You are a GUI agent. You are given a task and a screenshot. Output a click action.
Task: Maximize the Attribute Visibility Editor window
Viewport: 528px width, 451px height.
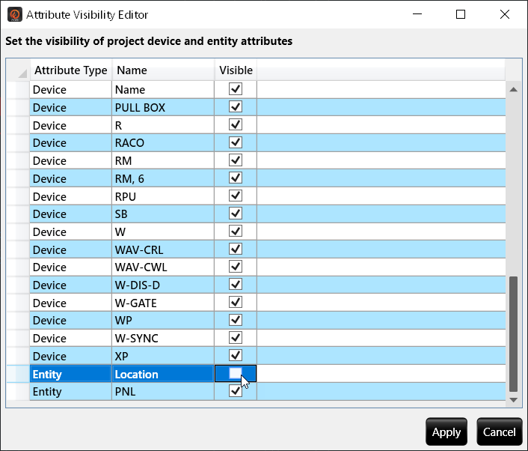click(x=460, y=14)
